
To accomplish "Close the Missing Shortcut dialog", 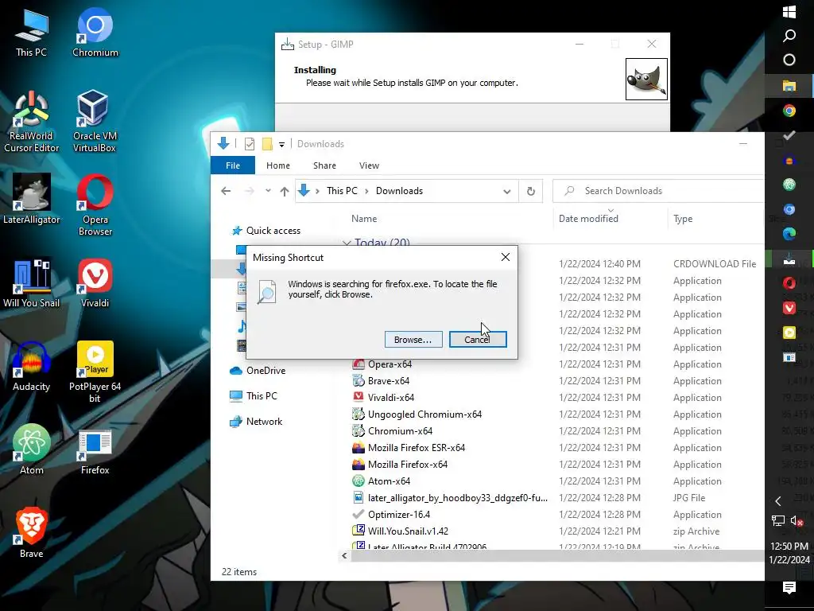I will click(x=505, y=257).
